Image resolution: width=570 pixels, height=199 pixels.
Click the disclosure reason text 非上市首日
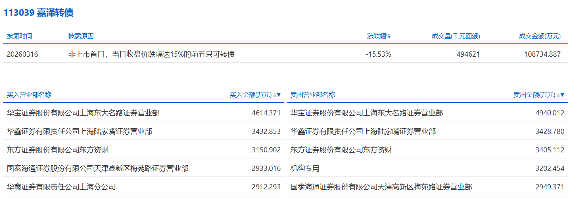point(87,54)
